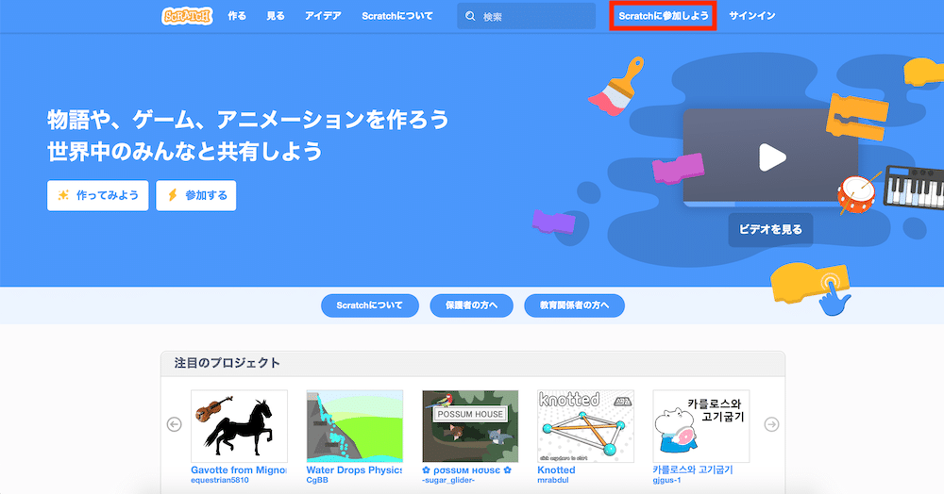944x494 pixels.
Task: Click the ✿ possum house ✿ title link
Action: [x=466, y=470]
